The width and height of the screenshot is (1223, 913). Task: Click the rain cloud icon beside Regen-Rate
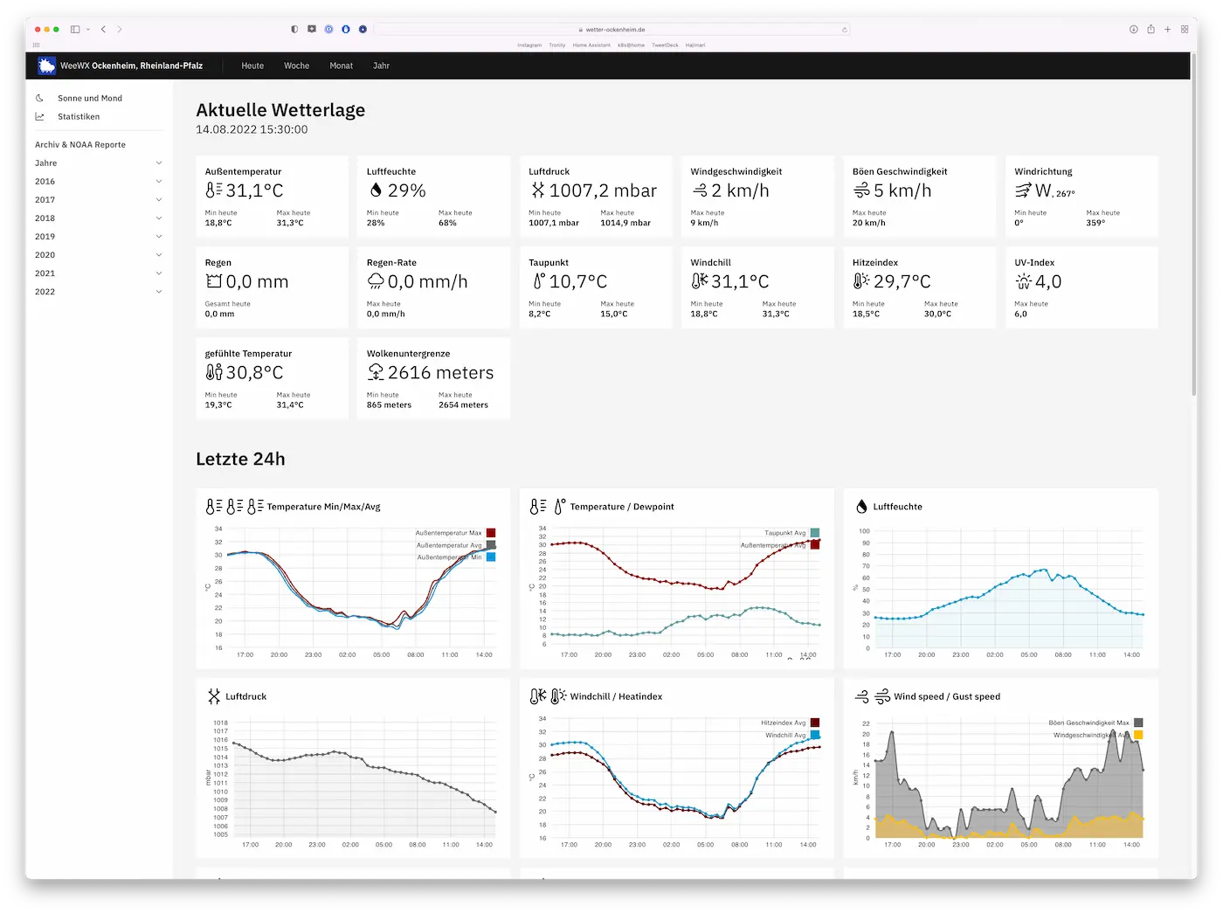(376, 281)
